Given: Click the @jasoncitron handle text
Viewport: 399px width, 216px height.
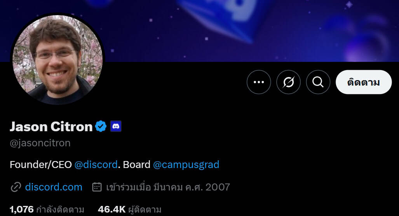Looking at the screenshot, I should (x=40, y=143).
